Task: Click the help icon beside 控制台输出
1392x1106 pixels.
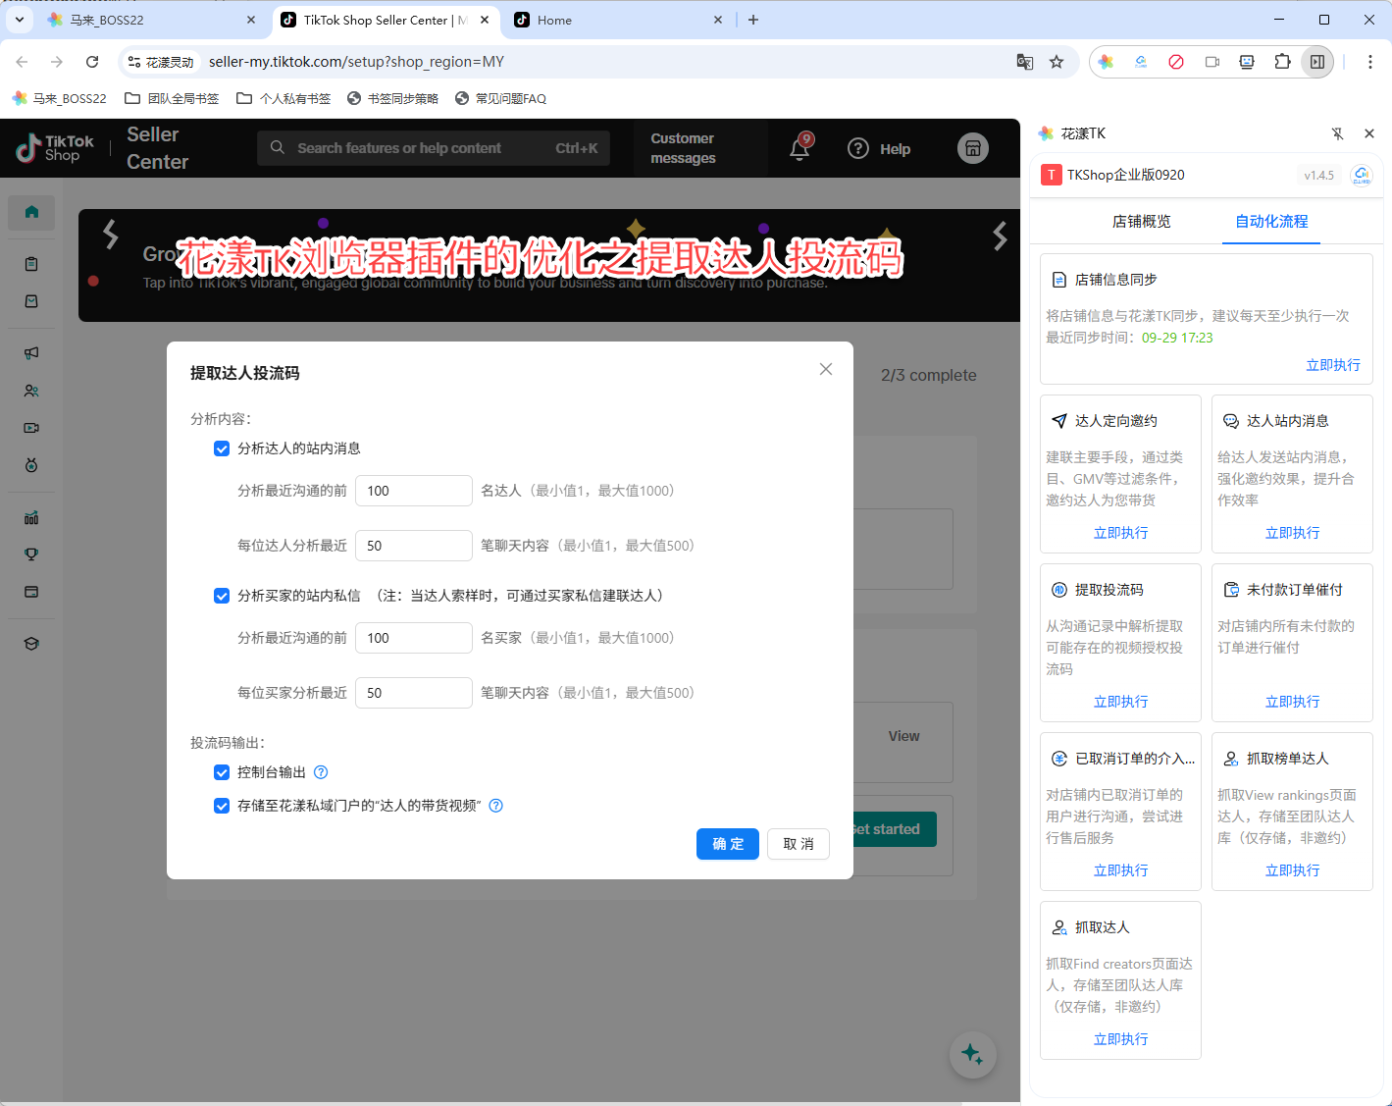Action: (321, 772)
